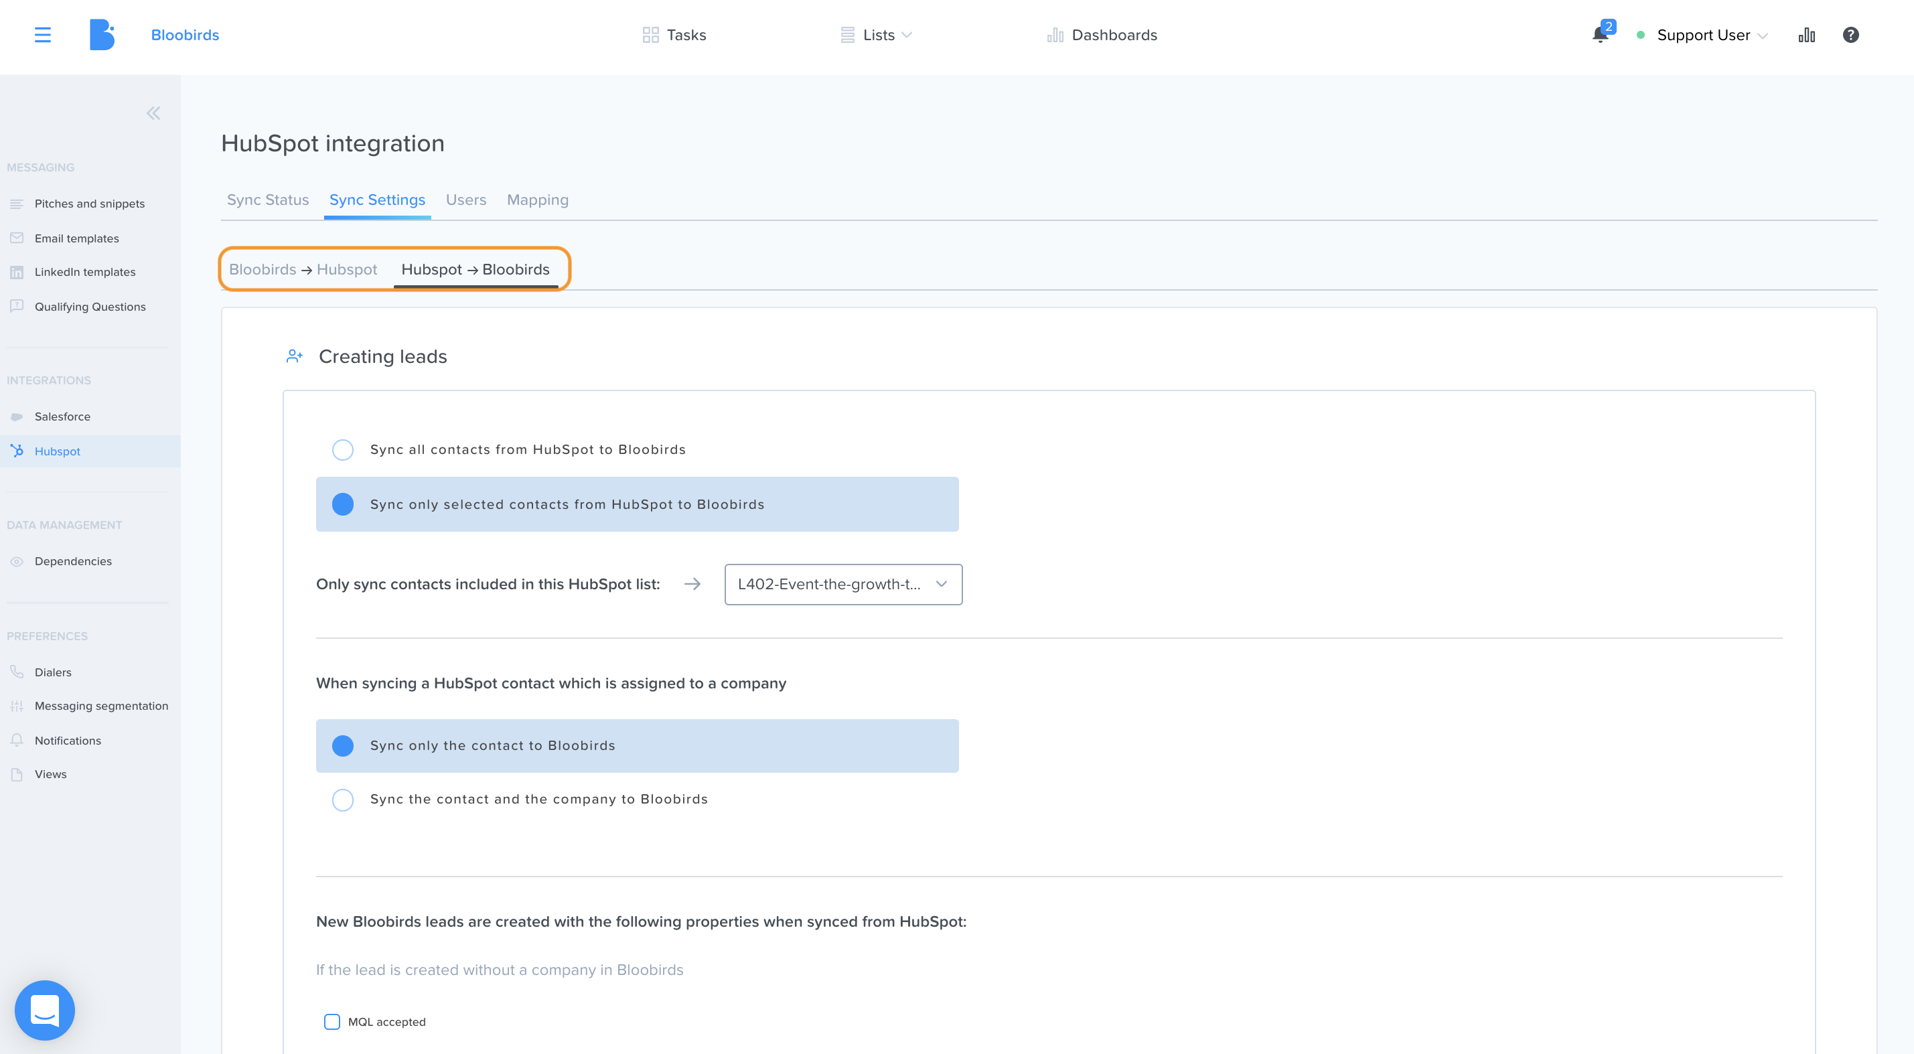Open the notifications bell icon
Screen dimensions: 1914x1054
pos(1600,35)
